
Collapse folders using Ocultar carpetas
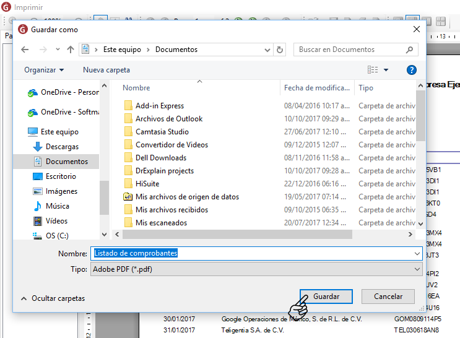click(53, 298)
